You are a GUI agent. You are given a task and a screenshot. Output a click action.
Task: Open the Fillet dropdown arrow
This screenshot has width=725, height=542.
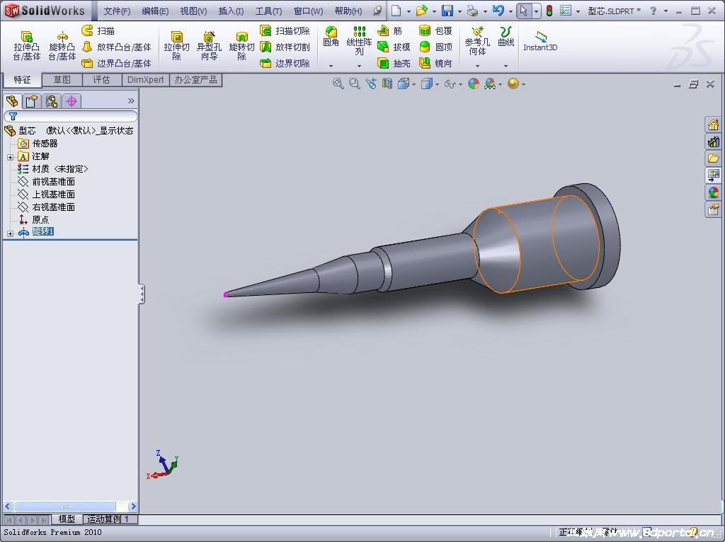(x=331, y=66)
